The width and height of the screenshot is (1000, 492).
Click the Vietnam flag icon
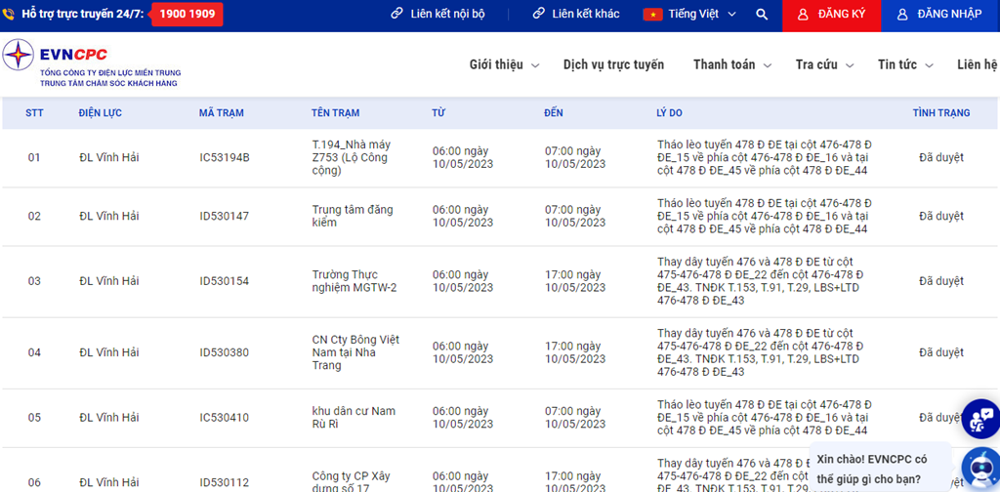coord(652,15)
